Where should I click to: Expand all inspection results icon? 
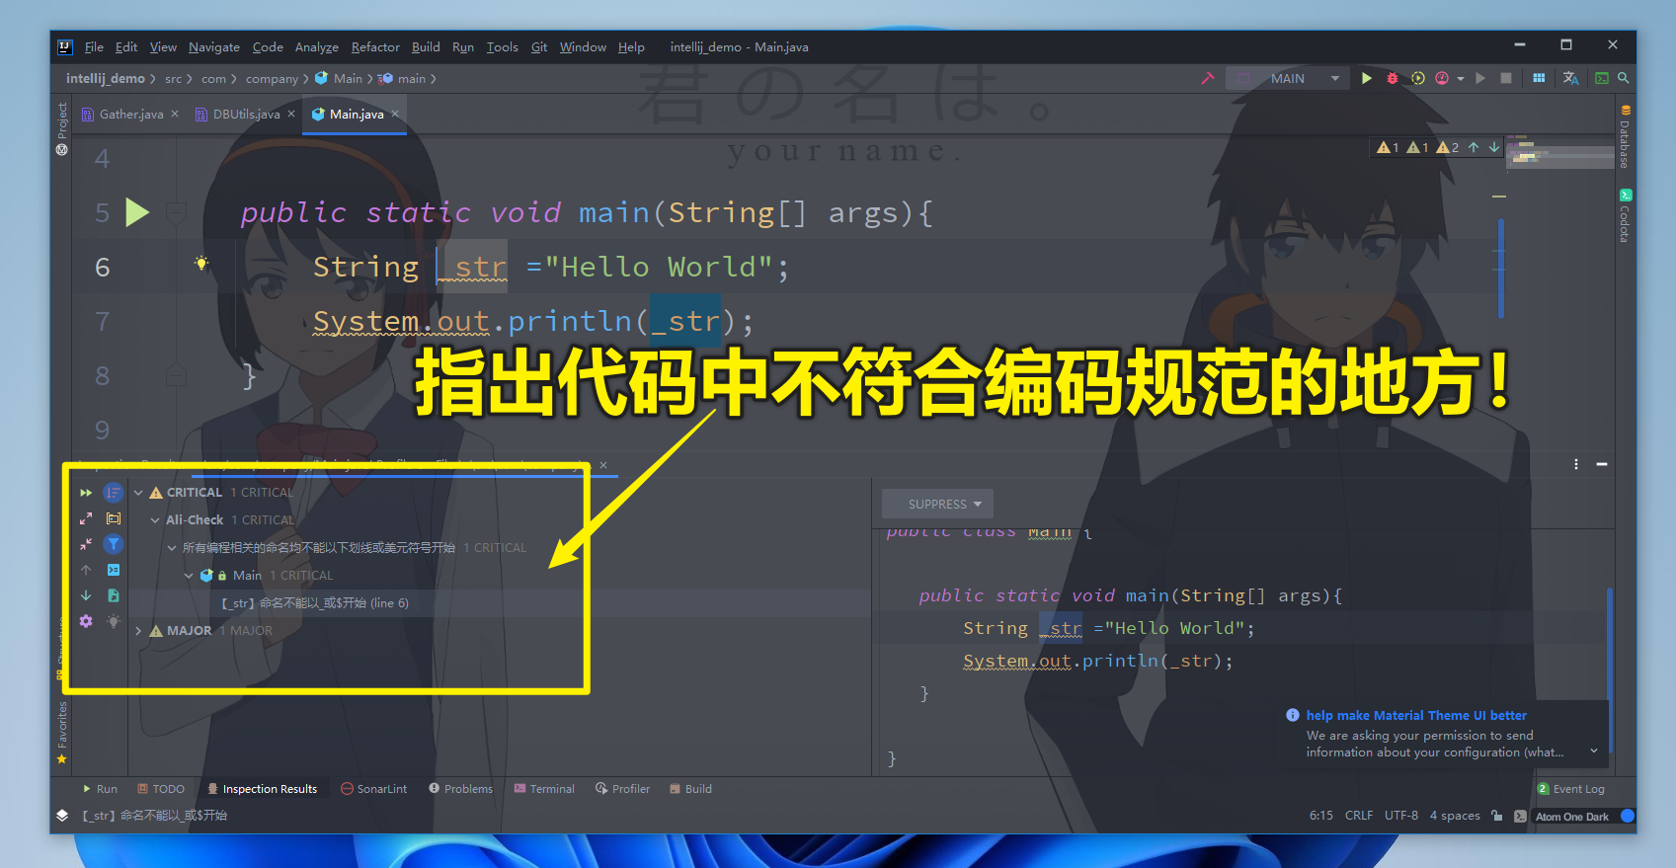[86, 517]
